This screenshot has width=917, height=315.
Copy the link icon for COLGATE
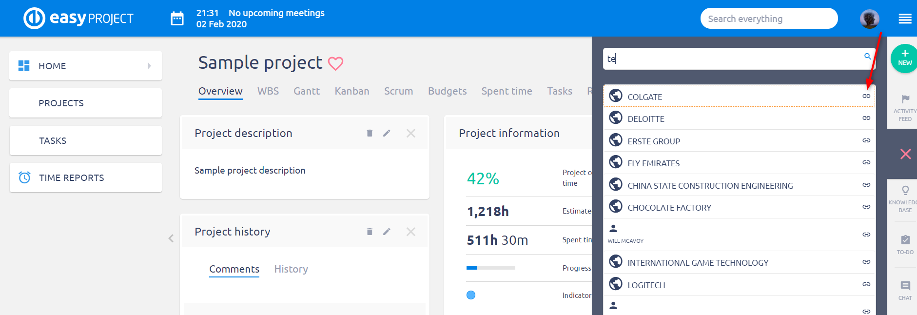tap(866, 96)
